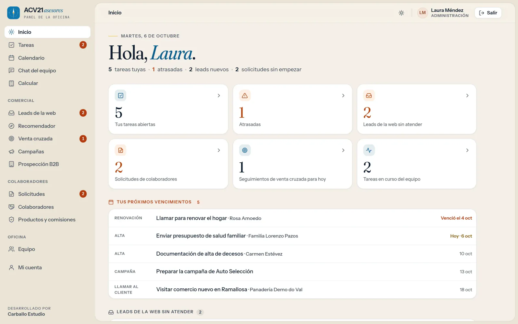Click the LM user avatar

point(422,13)
